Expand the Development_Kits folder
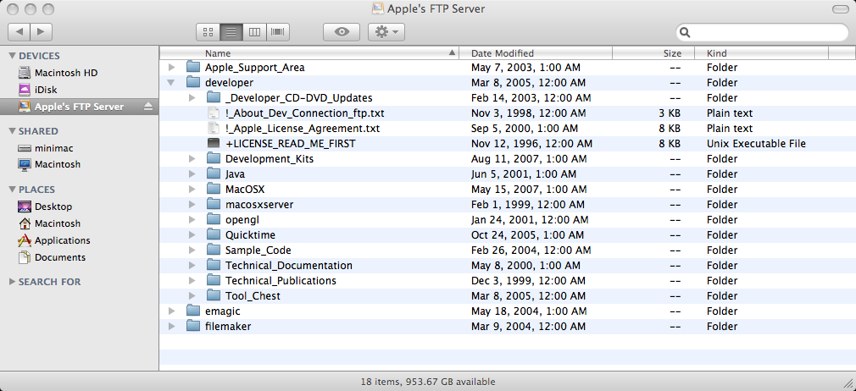Screen dimensions: 856x391 (192, 159)
